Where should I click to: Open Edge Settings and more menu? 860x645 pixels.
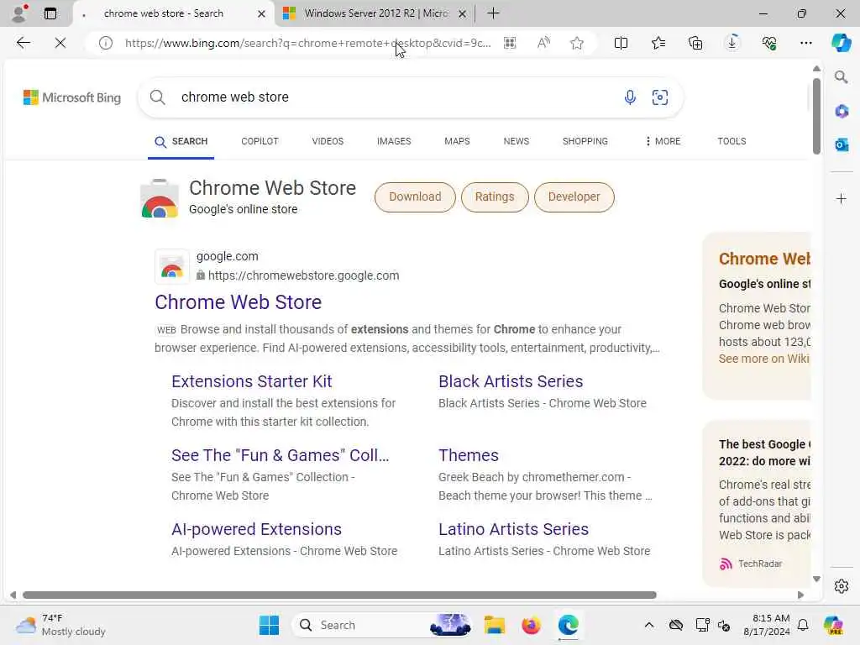click(x=805, y=43)
